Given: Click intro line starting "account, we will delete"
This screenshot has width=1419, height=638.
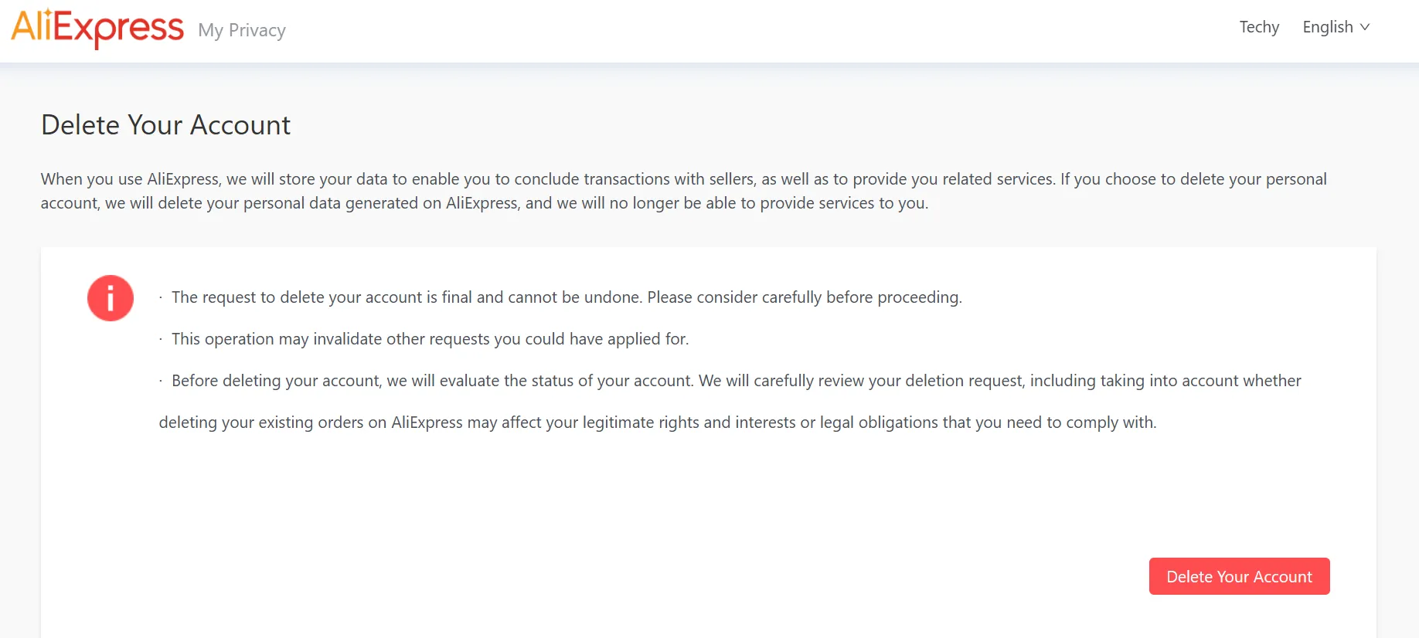Looking at the screenshot, I should [x=484, y=203].
